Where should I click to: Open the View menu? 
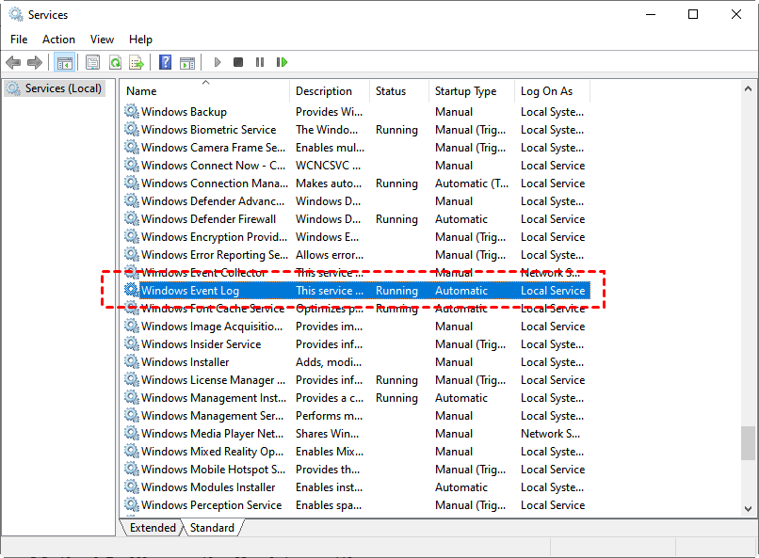(102, 40)
